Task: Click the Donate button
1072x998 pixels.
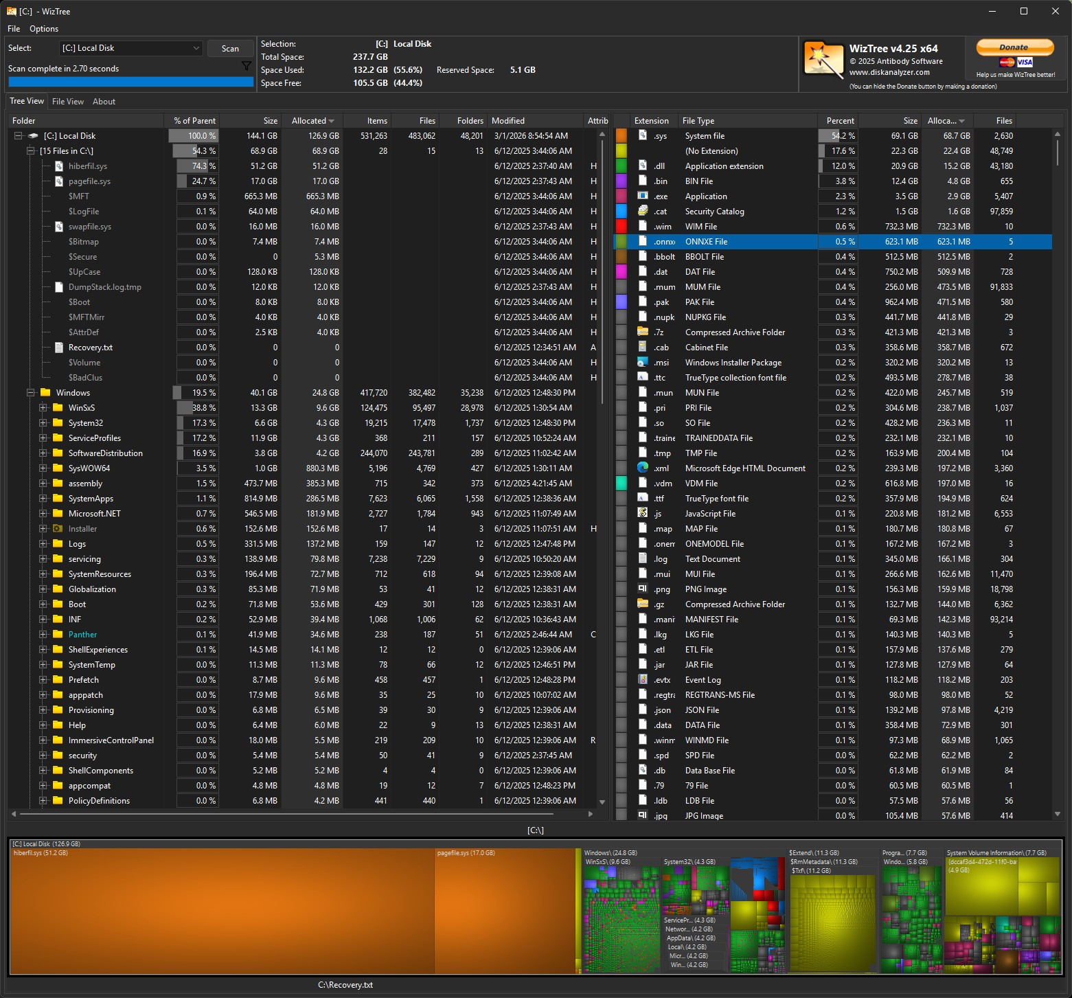Action: [1015, 47]
